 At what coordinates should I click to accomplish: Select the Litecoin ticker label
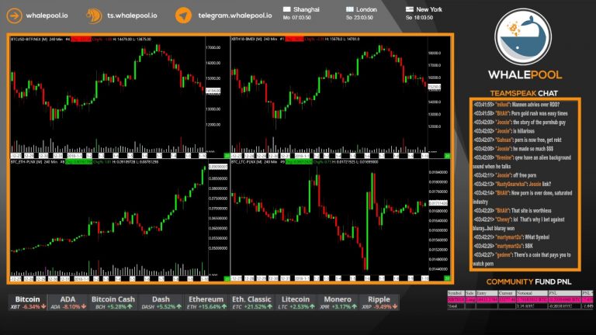pyautogui.click(x=296, y=299)
